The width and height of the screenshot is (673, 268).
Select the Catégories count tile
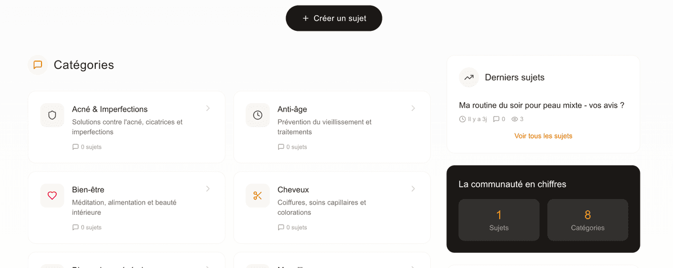click(x=587, y=220)
